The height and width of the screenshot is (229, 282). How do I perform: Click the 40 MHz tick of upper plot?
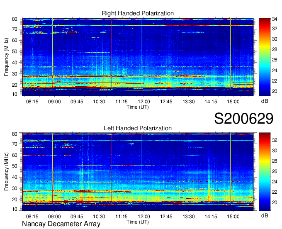(x=15, y=63)
